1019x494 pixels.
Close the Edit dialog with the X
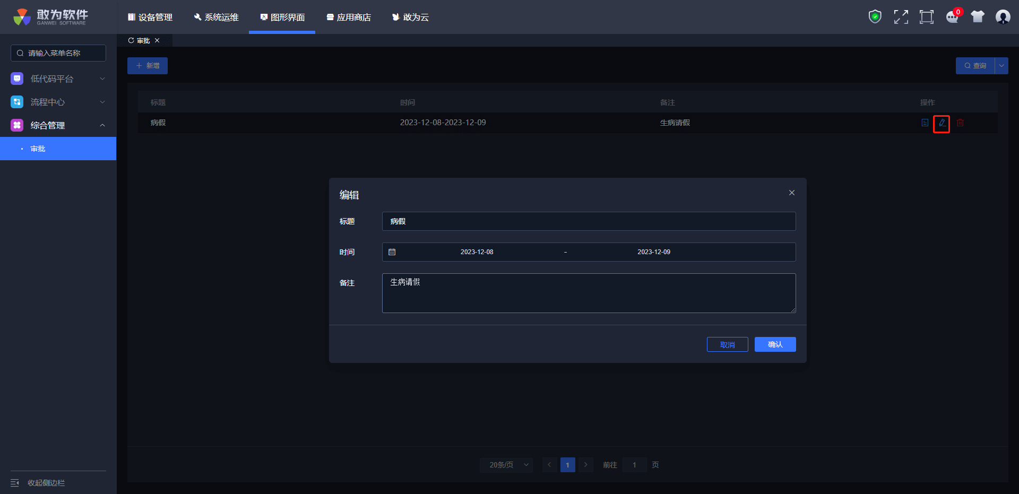click(x=791, y=193)
